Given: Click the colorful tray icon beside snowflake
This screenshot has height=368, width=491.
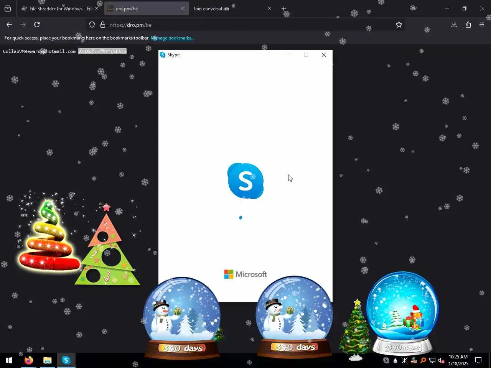Looking at the screenshot, I should tap(414, 360).
